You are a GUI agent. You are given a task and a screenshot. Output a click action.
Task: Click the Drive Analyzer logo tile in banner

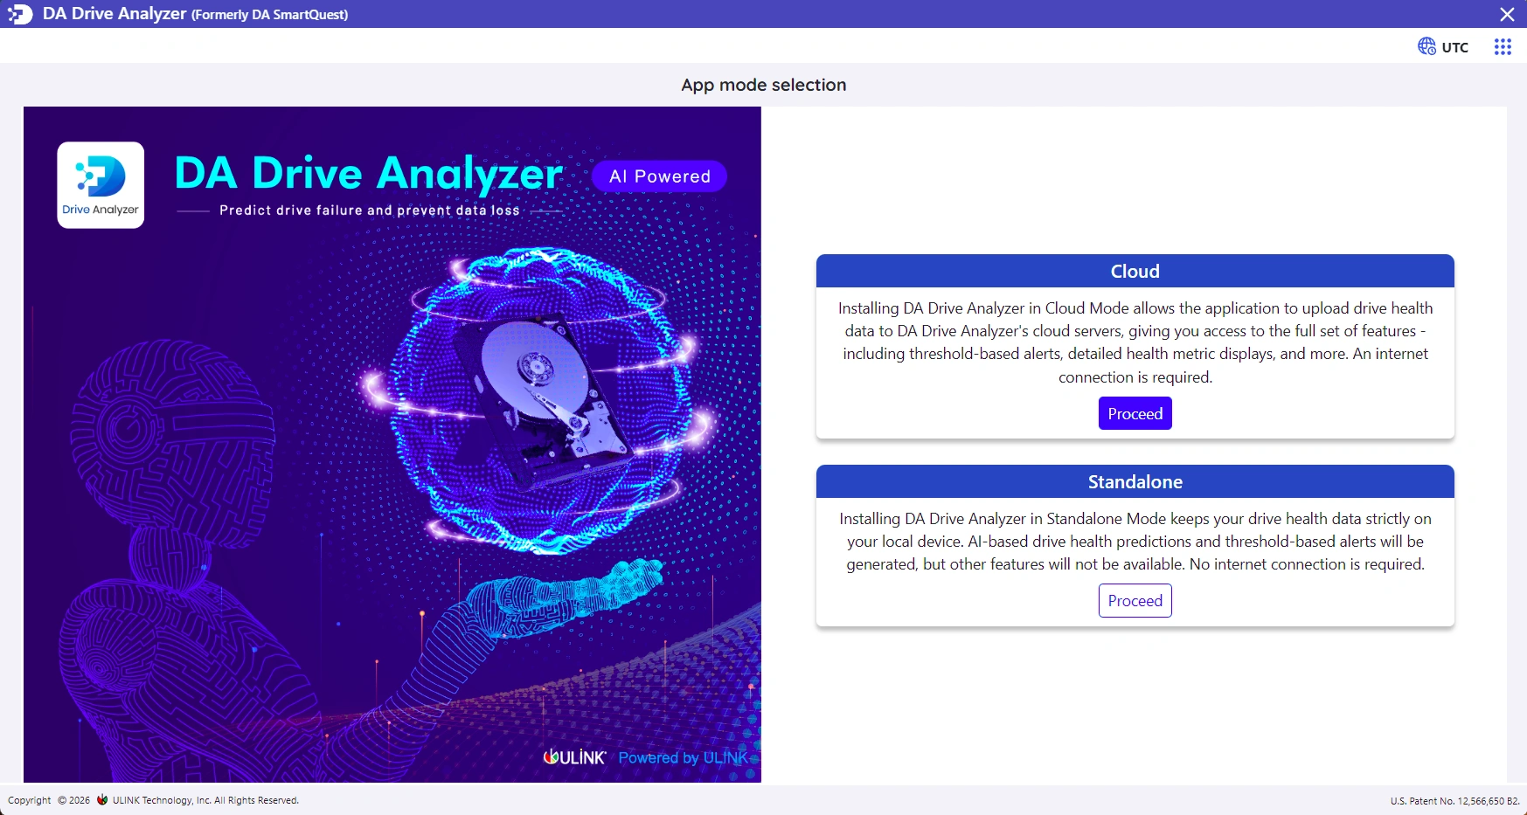[x=101, y=185]
